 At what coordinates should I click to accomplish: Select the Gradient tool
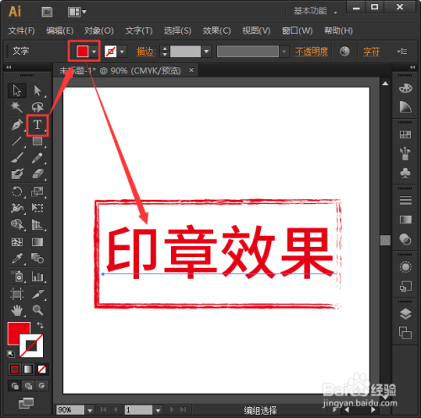[x=37, y=242]
